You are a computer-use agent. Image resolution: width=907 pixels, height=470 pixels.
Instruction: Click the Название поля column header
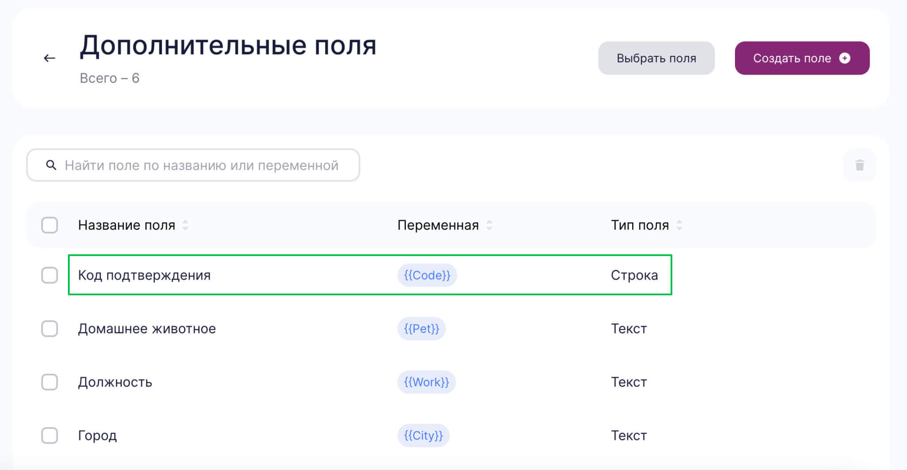(x=127, y=225)
